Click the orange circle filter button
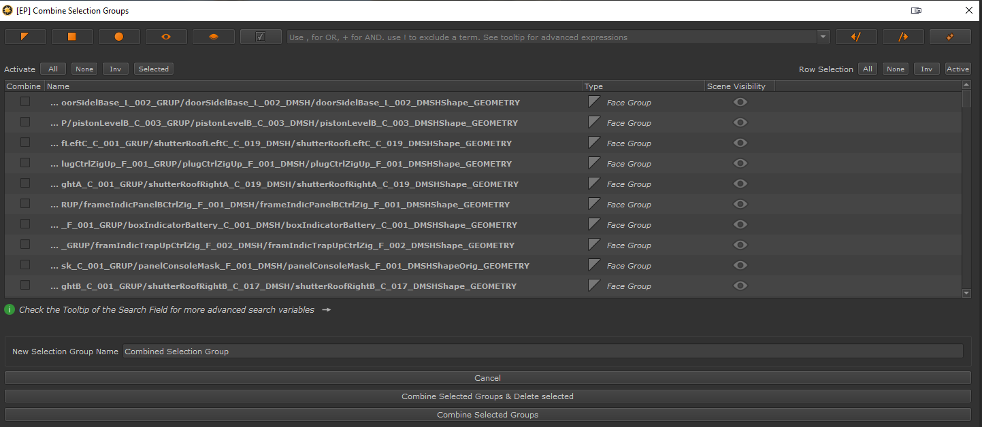 click(119, 37)
